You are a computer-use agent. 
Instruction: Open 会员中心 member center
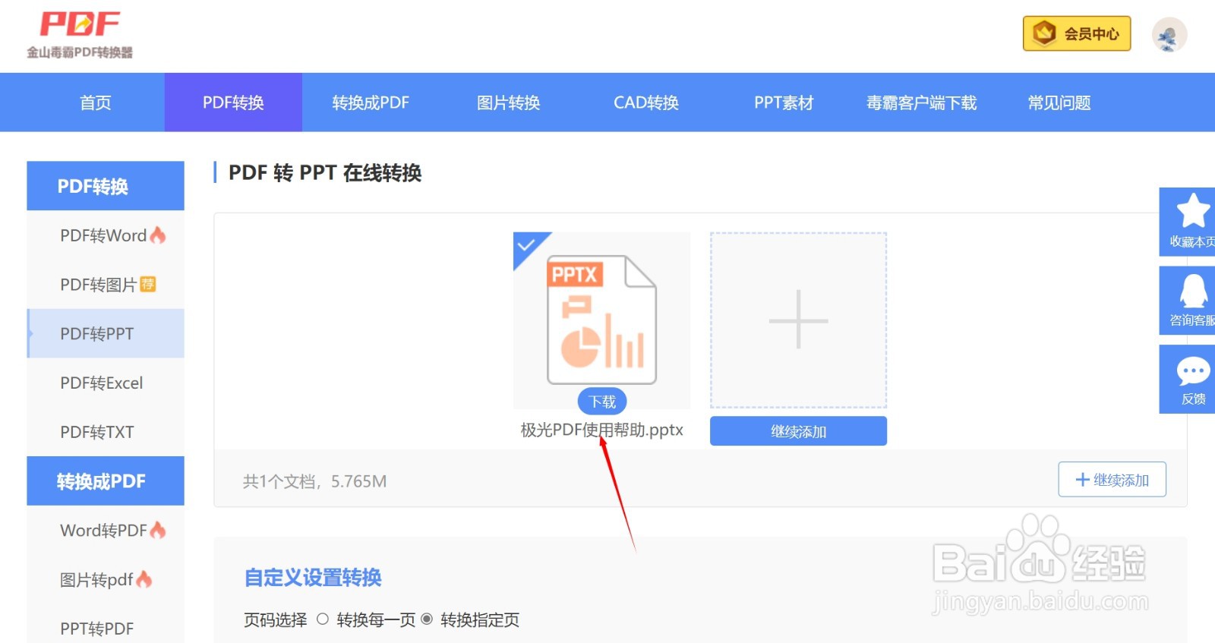[x=1077, y=33]
